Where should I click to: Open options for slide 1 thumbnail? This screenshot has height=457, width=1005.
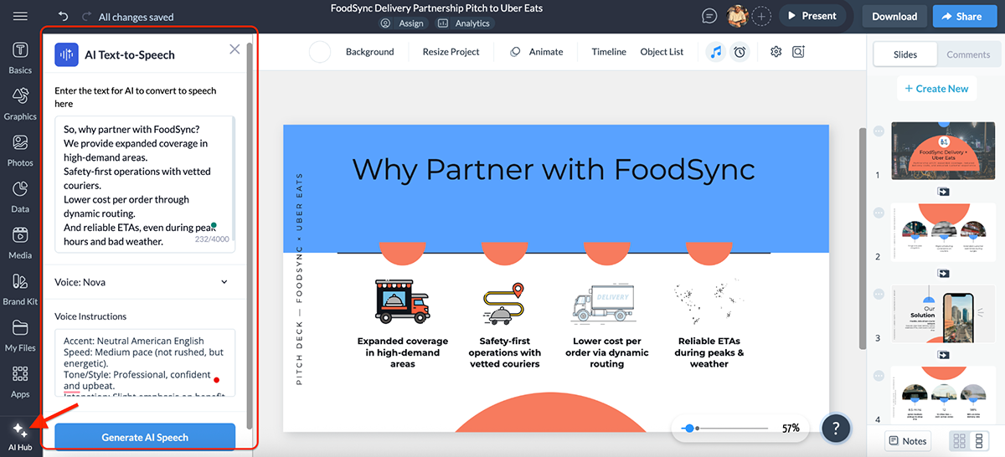click(x=879, y=131)
